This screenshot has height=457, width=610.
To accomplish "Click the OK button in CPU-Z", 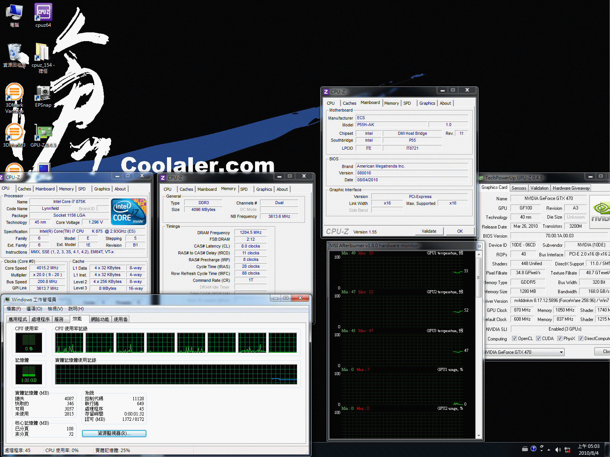I will [x=460, y=231].
